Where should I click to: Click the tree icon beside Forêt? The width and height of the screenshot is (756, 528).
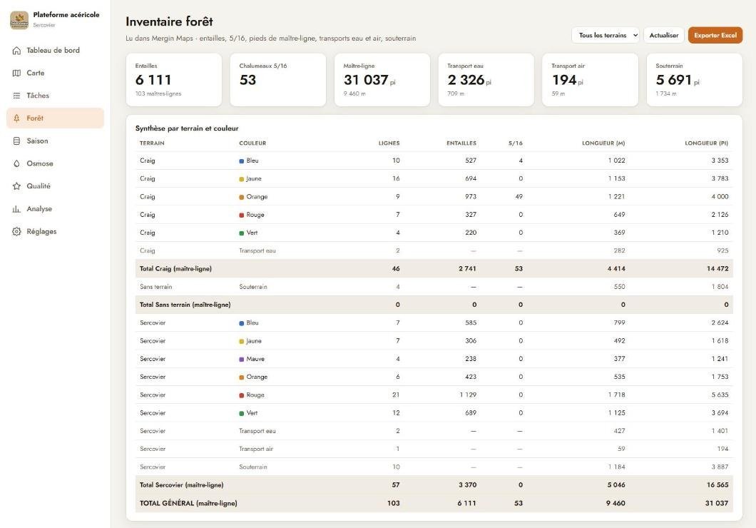click(x=16, y=118)
